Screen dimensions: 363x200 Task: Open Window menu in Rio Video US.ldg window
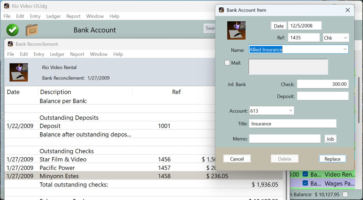pyautogui.click(x=95, y=16)
